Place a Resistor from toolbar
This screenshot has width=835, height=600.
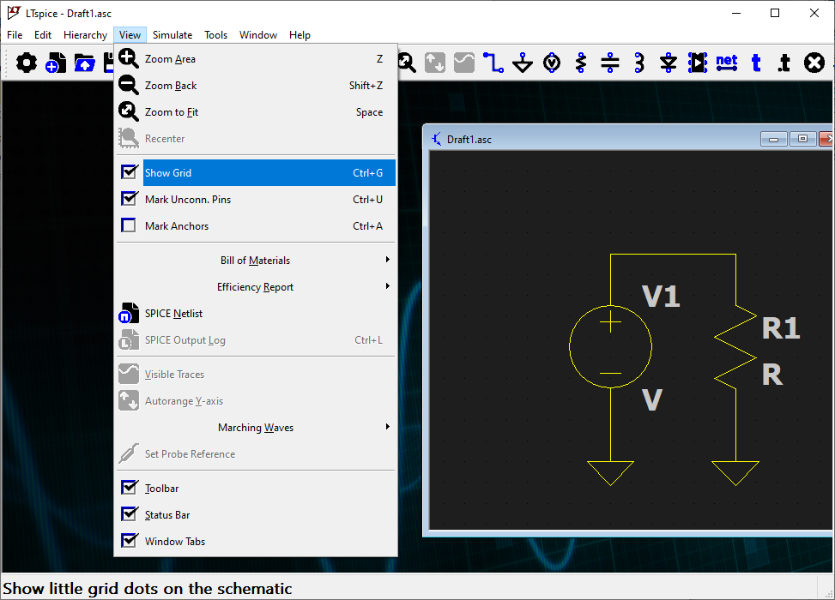(x=581, y=63)
